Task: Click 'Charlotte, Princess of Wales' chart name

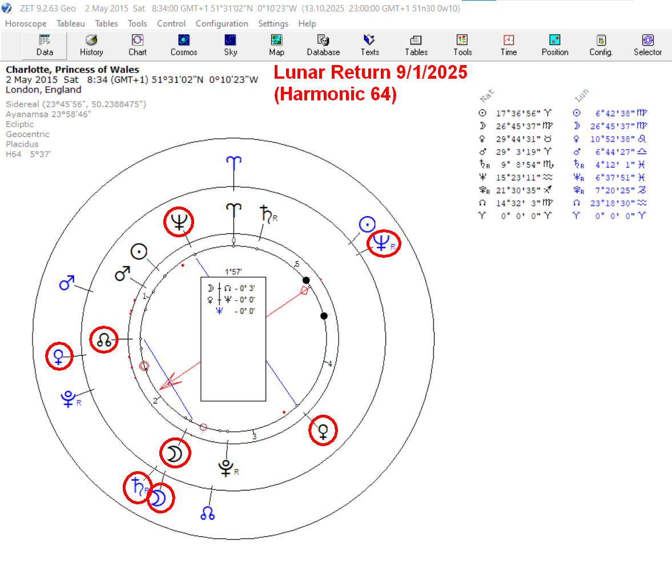Action: point(73,70)
